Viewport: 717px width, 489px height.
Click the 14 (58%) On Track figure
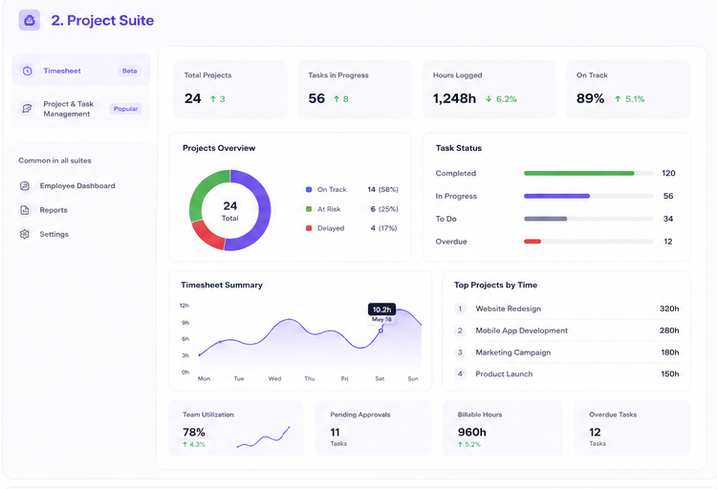tap(383, 189)
